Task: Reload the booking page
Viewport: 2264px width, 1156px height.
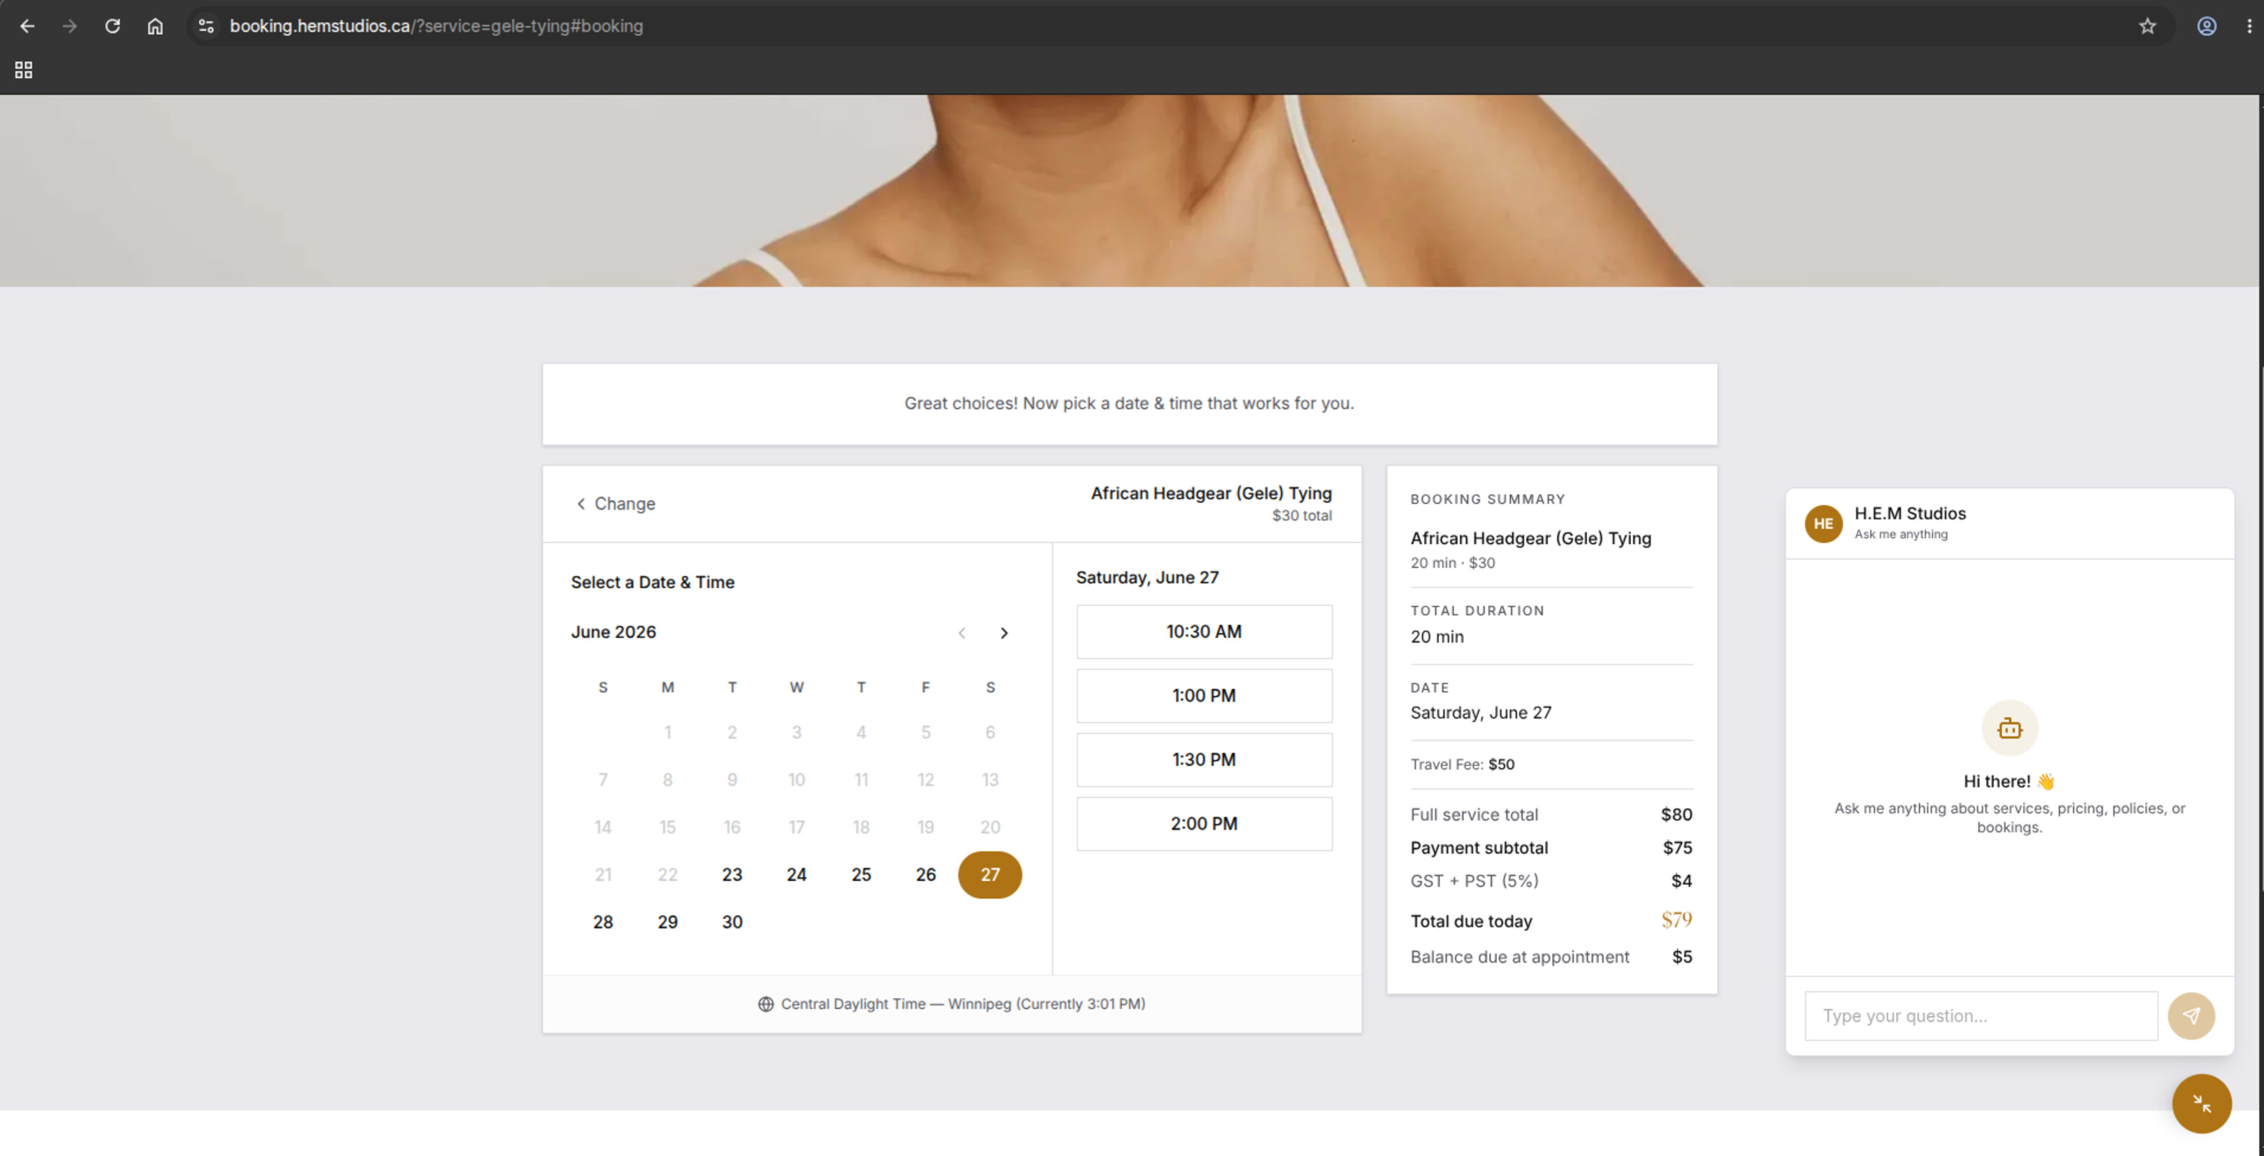Action: pyautogui.click(x=113, y=27)
